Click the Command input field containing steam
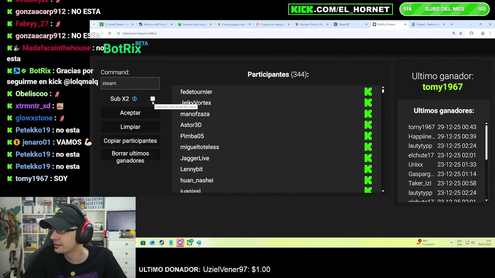Screen dimensions: 495x278 (130, 83)
